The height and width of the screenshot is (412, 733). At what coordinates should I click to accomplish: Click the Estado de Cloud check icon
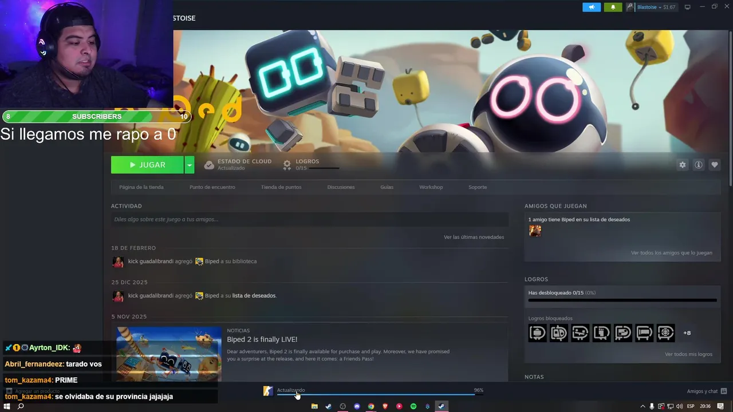[209, 165]
